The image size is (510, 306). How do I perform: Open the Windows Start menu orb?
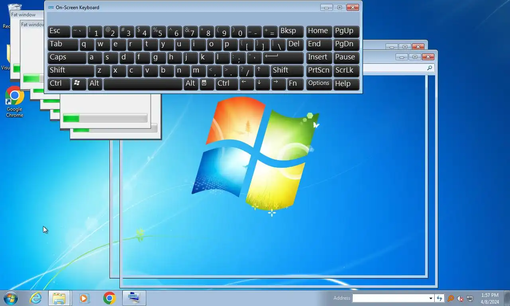[x=11, y=298]
